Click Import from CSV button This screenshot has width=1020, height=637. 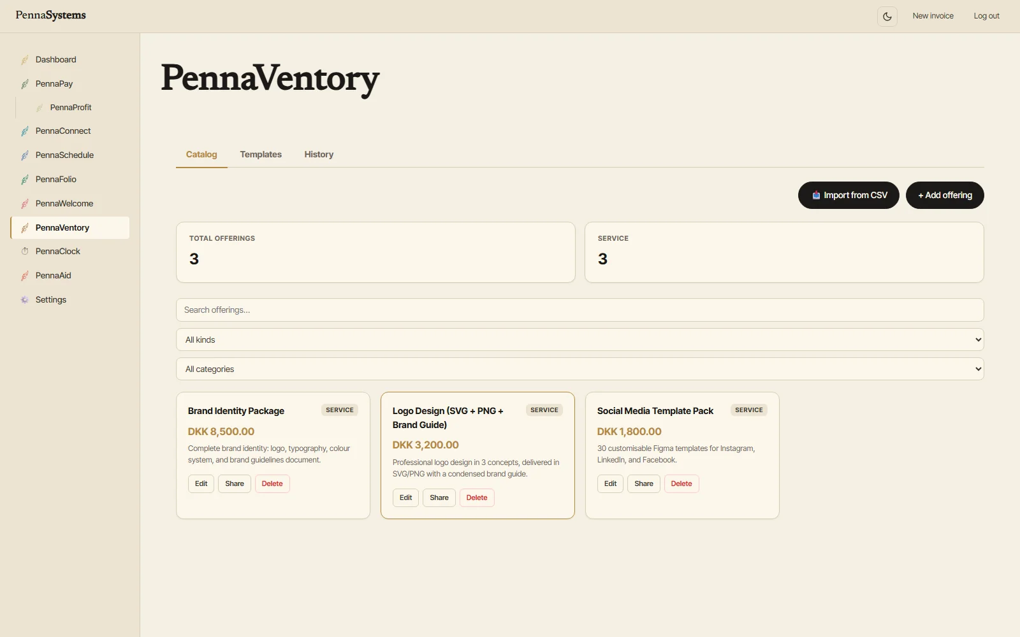click(849, 196)
